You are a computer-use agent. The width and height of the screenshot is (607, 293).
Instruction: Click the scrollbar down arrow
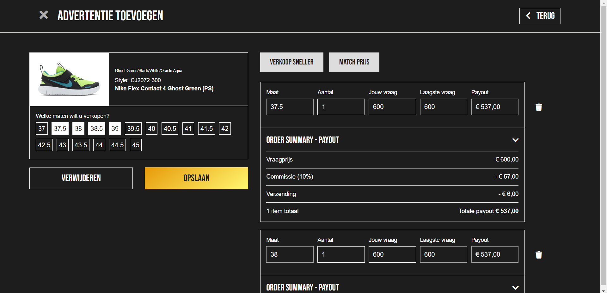pos(604,290)
